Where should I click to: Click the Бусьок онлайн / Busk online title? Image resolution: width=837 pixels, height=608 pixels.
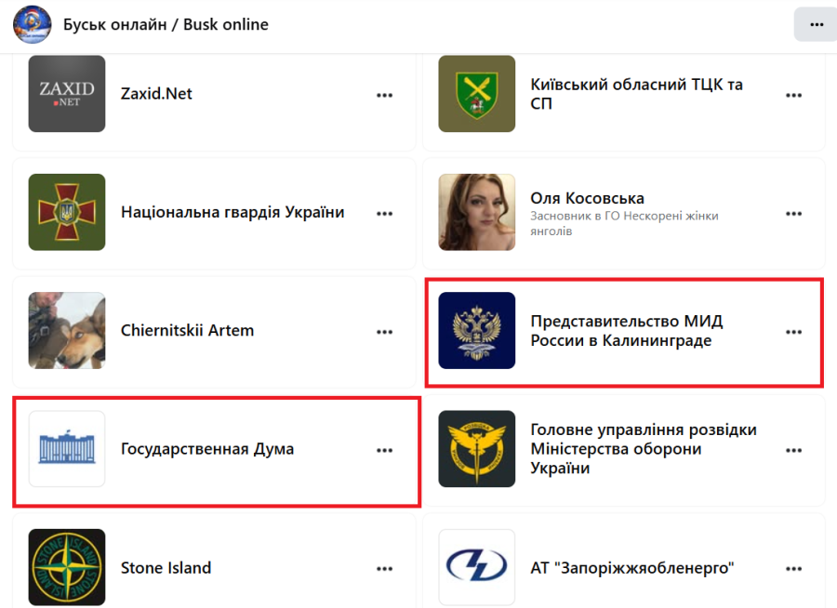tap(166, 24)
